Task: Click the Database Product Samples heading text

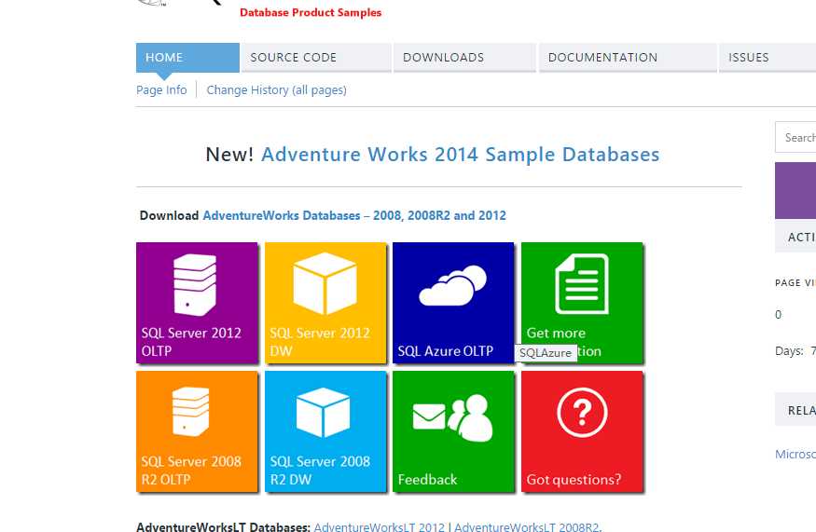Action: pyautogui.click(x=311, y=12)
